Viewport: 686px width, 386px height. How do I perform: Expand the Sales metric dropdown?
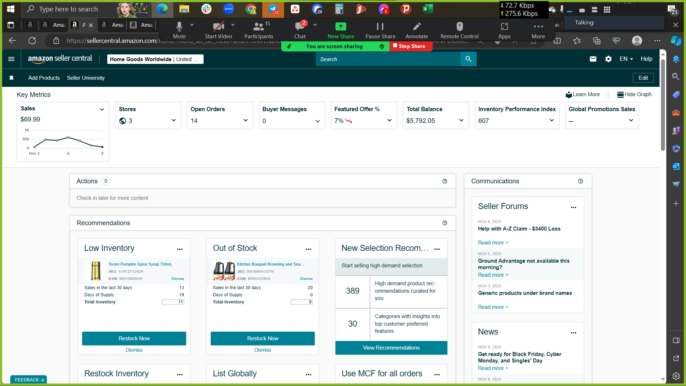[102, 109]
